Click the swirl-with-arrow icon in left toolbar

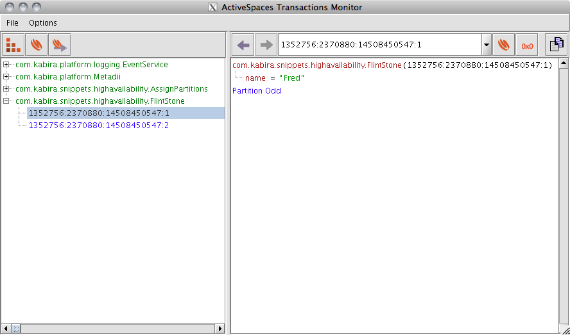pyautogui.click(x=59, y=45)
